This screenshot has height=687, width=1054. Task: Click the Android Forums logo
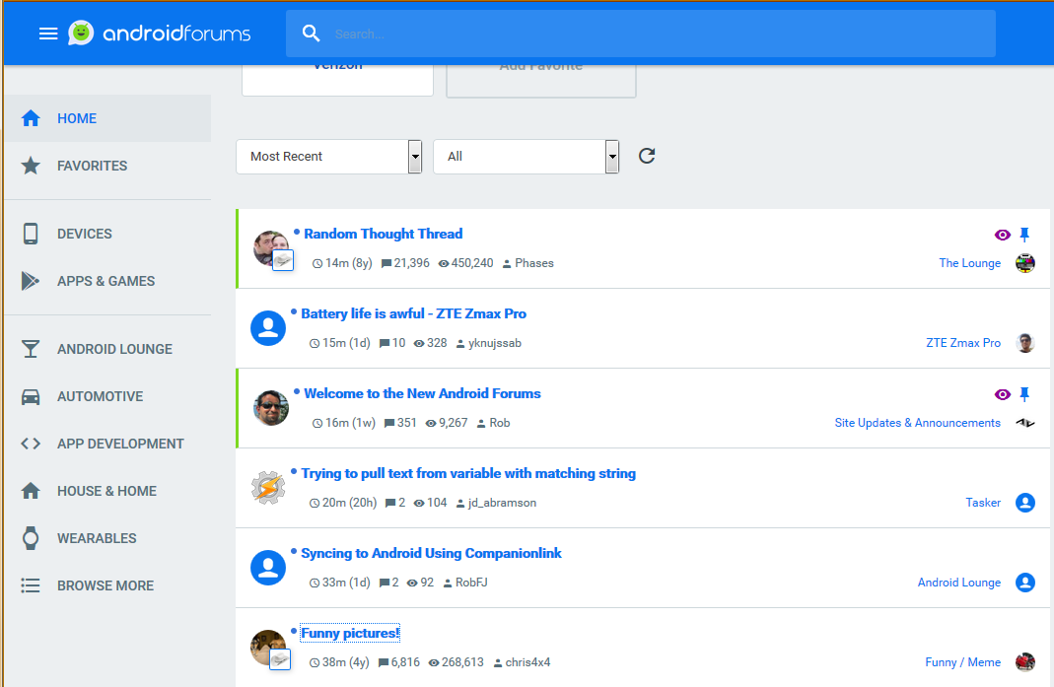[160, 34]
